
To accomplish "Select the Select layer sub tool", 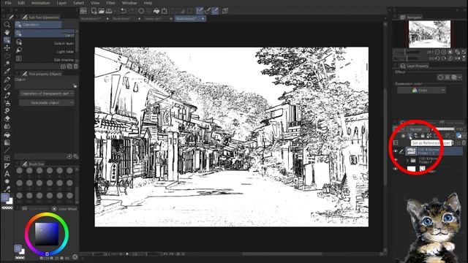I will point(45,43).
